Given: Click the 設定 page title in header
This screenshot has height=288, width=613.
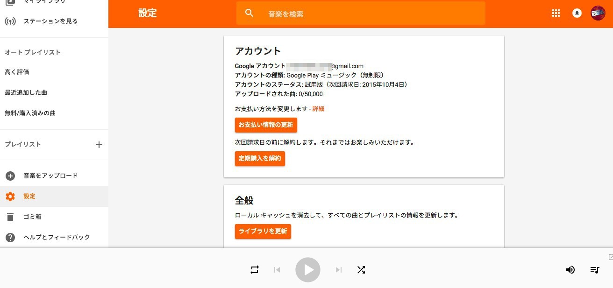Looking at the screenshot, I should click(148, 13).
